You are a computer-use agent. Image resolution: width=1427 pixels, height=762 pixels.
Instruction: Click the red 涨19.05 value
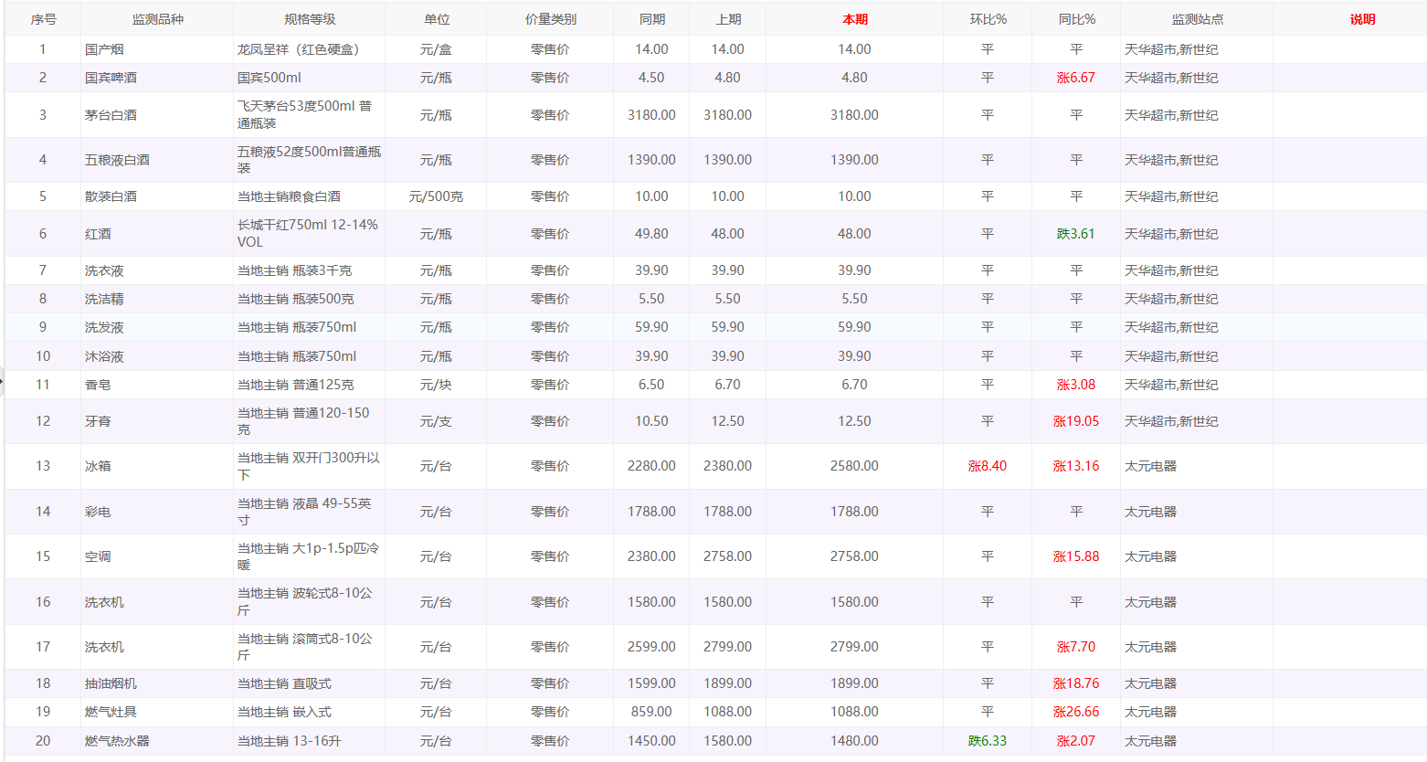pos(1076,421)
